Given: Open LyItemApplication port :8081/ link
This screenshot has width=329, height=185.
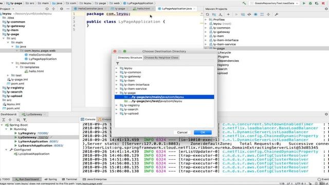Looking at the screenshot, I should (x=53, y=141).
